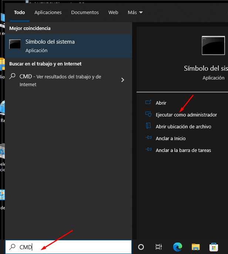Choose Ejecutar como administrador
The height and width of the screenshot is (254, 228).
186,115
